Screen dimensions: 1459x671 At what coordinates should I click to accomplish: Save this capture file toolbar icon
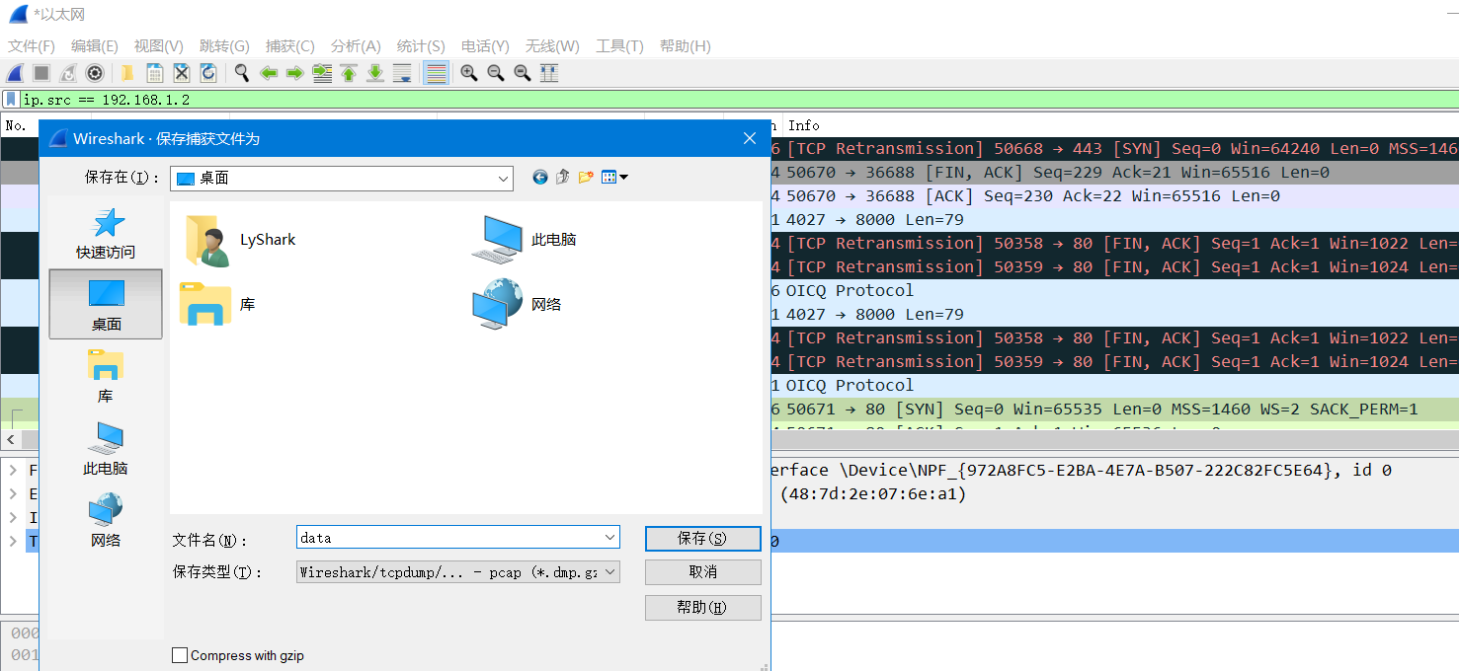154,73
